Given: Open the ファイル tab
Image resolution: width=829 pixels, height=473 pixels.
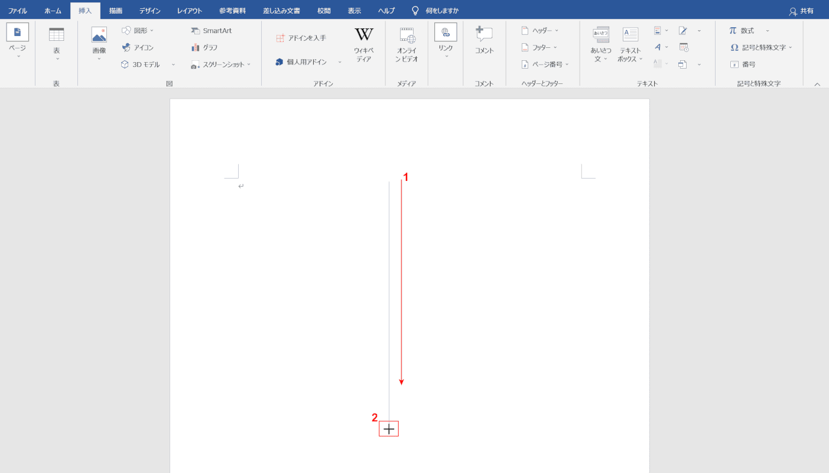Looking at the screenshot, I should point(18,11).
